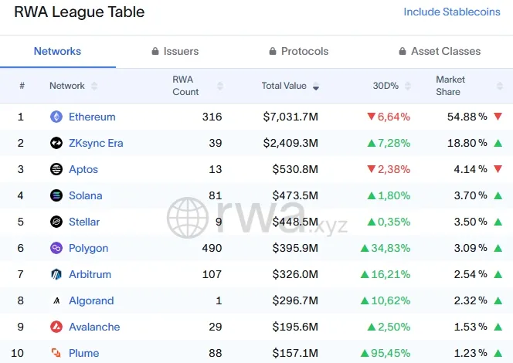Image resolution: width=513 pixels, height=363 pixels.
Task: Click the Include Stablecoins link
Action: pos(452,12)
